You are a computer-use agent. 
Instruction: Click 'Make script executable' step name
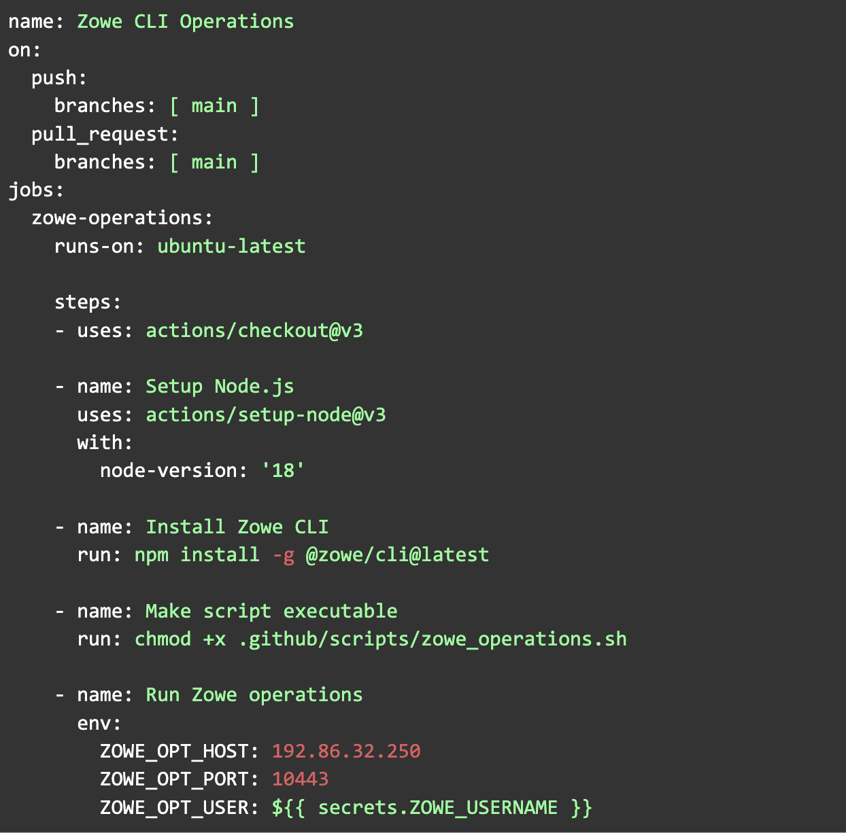(x=271, y=611)
